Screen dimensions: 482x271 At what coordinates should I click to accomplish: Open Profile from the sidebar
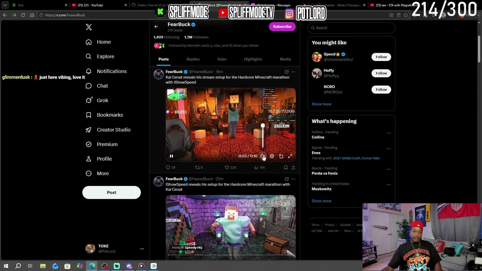(x=99, y=159)
